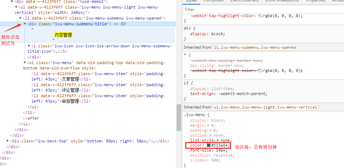Click the closing </li> tag row

coord(29,112)
